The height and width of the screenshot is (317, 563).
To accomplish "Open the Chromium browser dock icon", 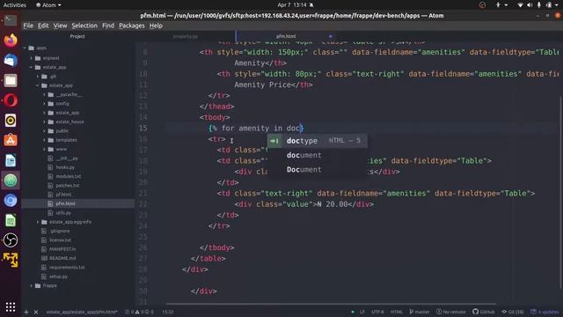I will point(11,200).
